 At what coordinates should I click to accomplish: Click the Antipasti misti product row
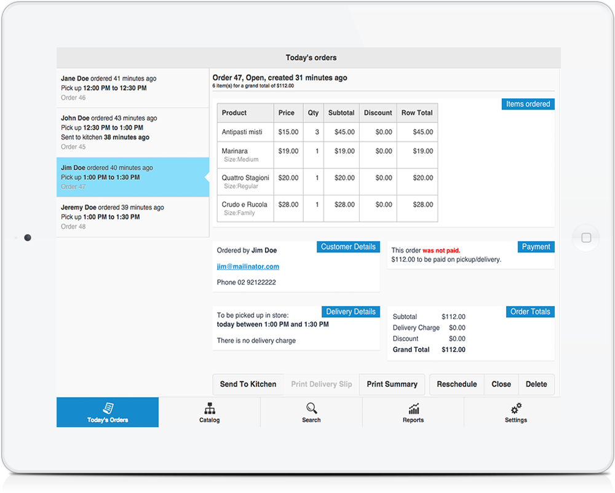327,132
